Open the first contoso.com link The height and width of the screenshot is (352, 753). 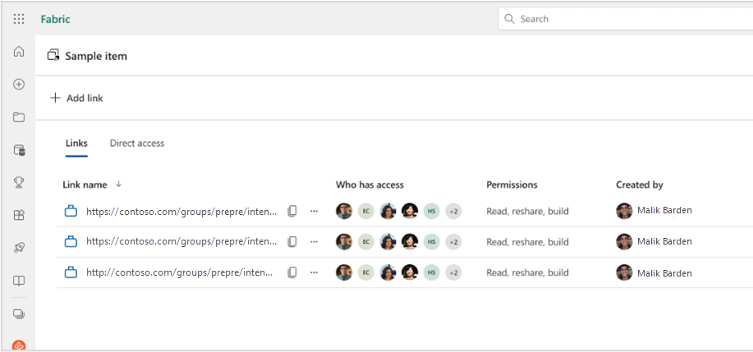(x=181, y=211)
